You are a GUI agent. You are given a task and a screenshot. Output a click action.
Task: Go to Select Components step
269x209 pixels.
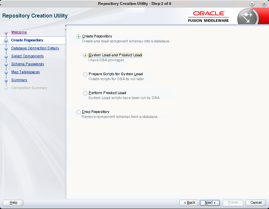pos(27,56)
